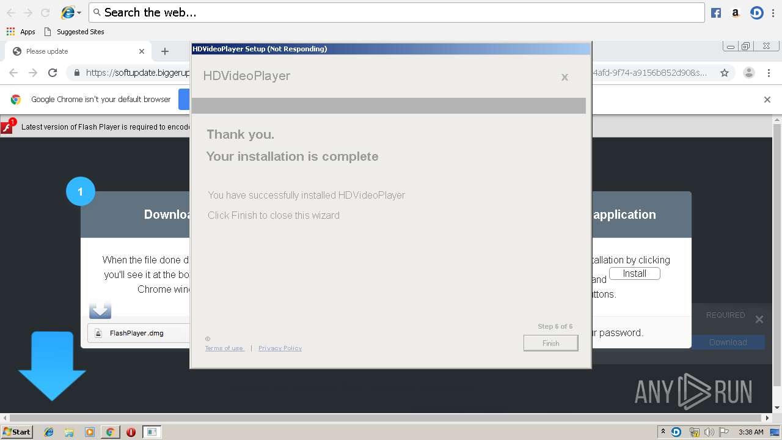Viewport: 782px width, 440px height.
Task: Click the blue D extension icon in top toolbar
Action: 756,13
